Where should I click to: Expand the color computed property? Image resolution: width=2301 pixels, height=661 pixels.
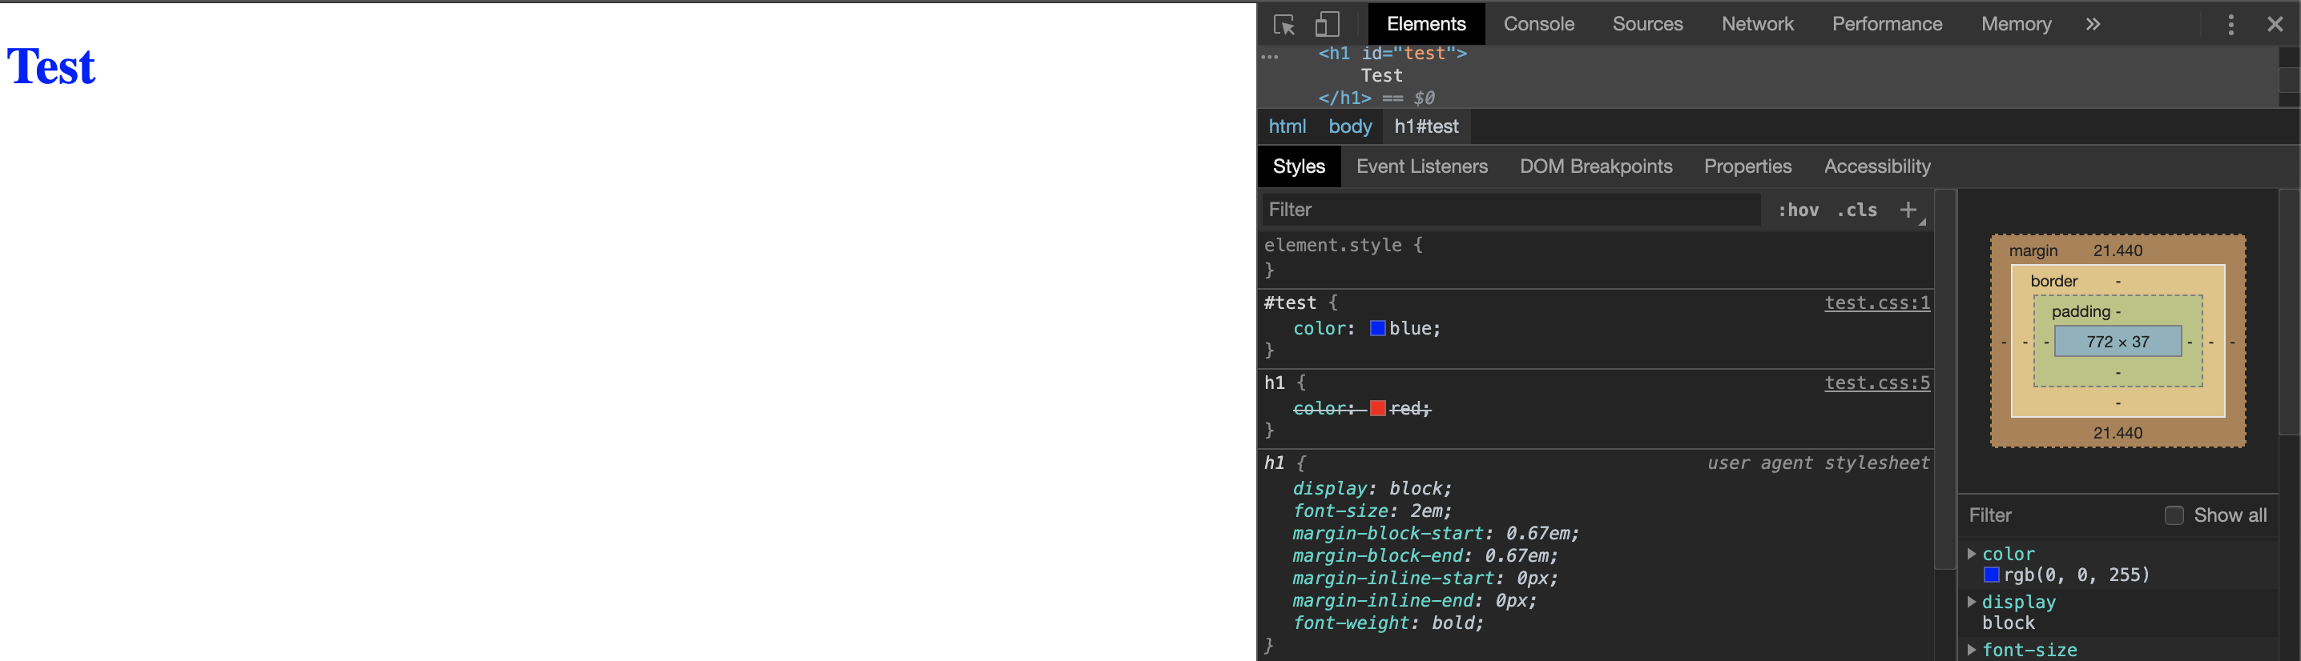click(x=1972, y=554)
